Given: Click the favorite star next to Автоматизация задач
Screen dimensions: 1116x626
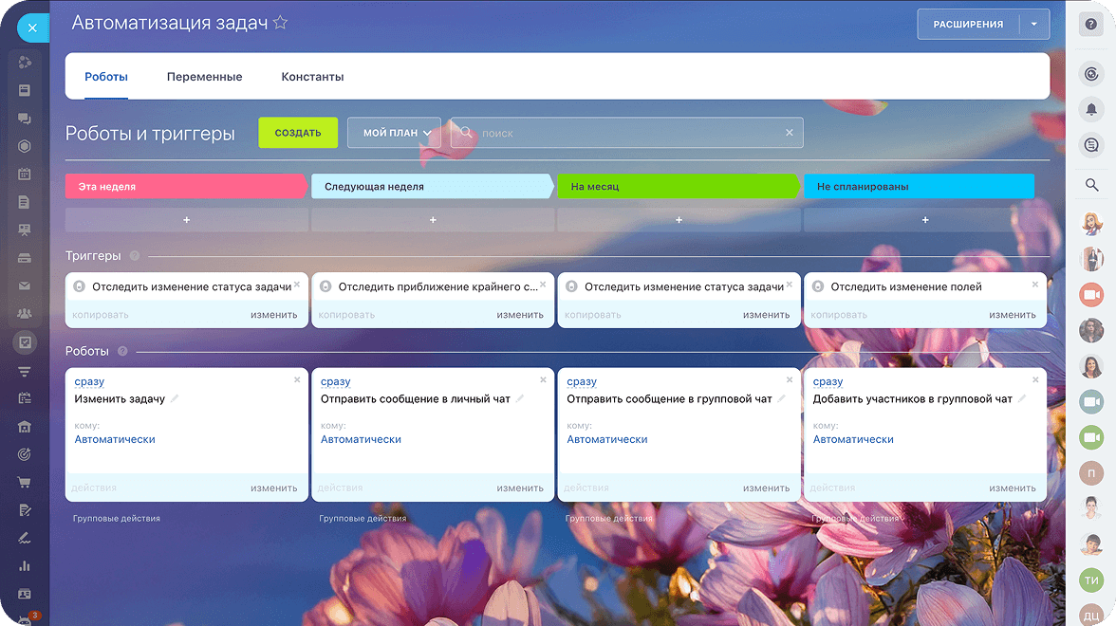Looking at the screenshot, I should [x=281, y=23].
